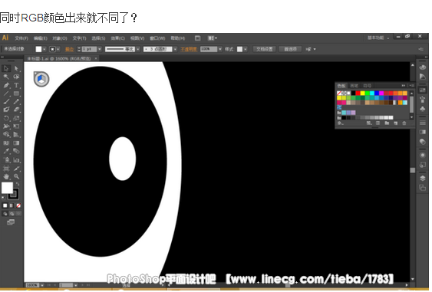Swap fill and stroke arrow in toolbox
Screen dimensions: 432x292
[18, 184]
